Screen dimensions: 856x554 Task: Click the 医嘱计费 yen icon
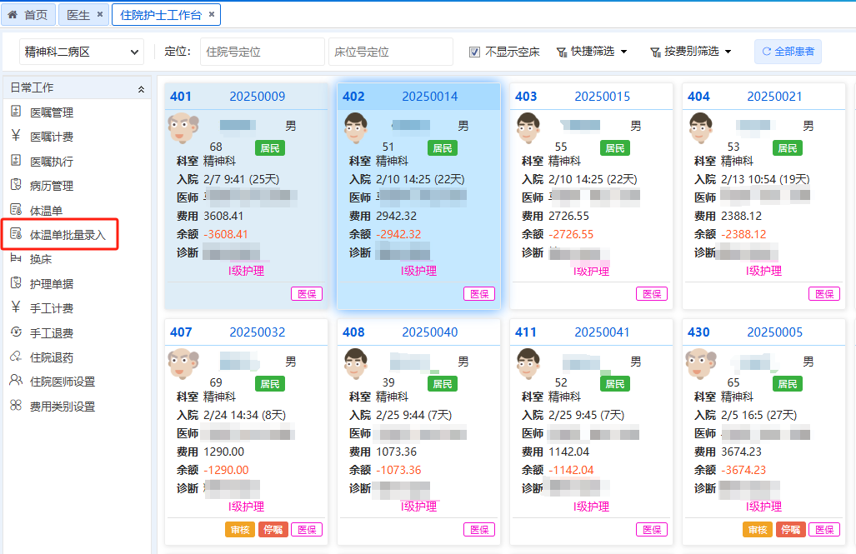pos(16,136)
